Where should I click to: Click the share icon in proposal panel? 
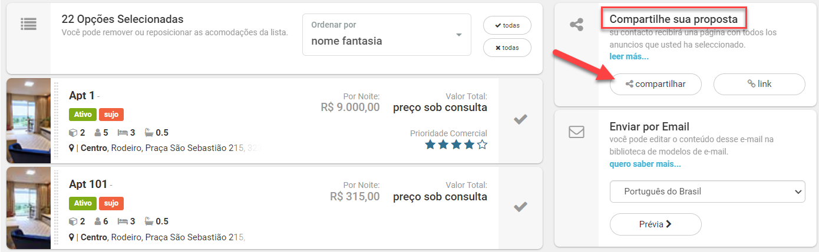(576, 25)
